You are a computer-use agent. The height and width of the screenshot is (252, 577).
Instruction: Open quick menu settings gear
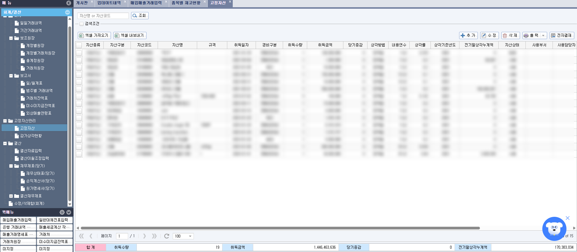62,212
